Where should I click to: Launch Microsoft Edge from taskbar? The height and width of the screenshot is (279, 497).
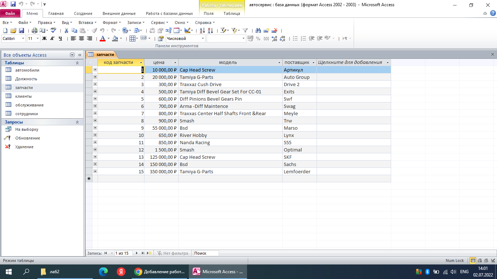(103, 272)
